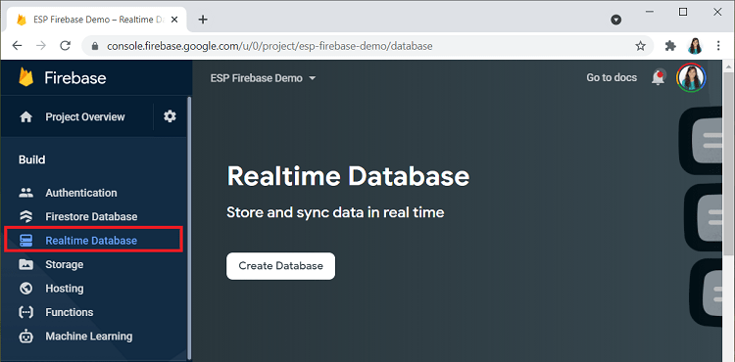
Task: Click the Realtime Database page heading
Action: coord(348,176)
